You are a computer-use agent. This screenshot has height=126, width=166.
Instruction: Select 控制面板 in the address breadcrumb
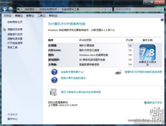30,10
